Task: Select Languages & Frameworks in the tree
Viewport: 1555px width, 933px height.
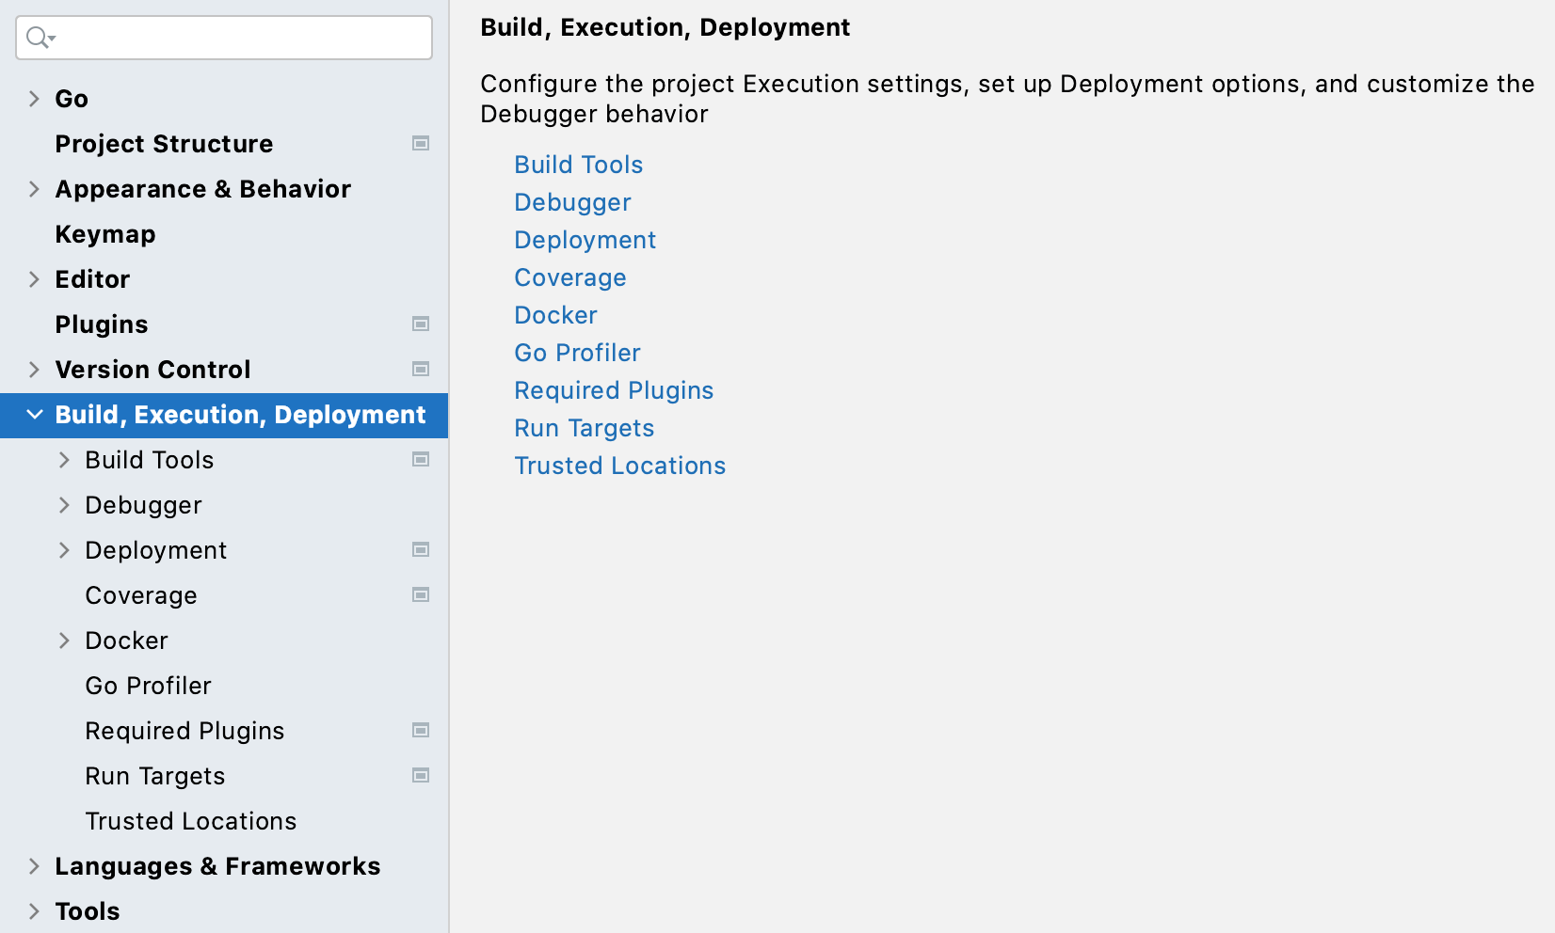Action: 217,865
